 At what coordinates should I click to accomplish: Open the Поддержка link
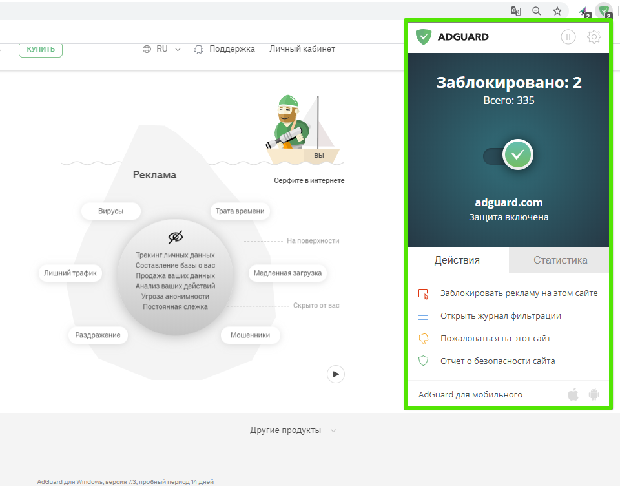pos(232,49)
